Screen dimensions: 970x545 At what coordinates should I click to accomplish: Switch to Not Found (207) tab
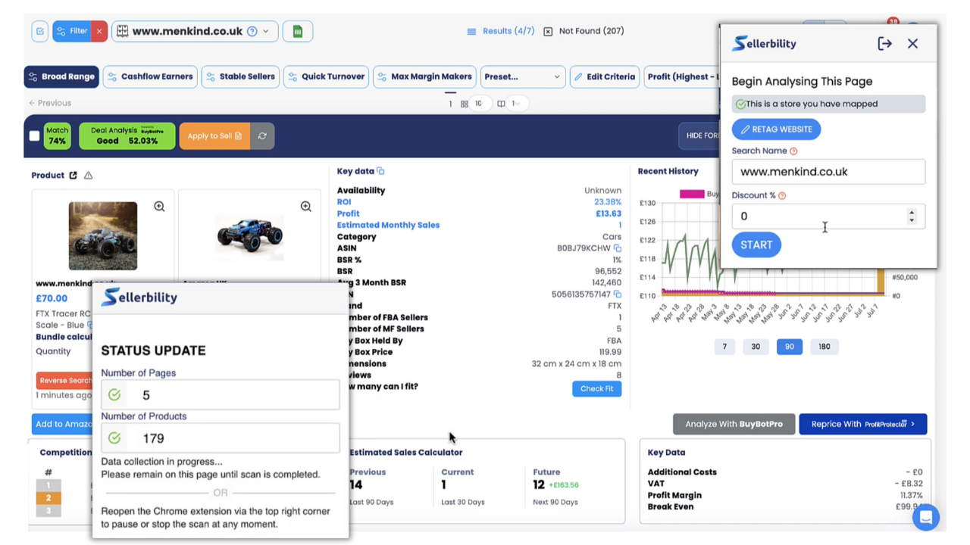pos(584,31)
